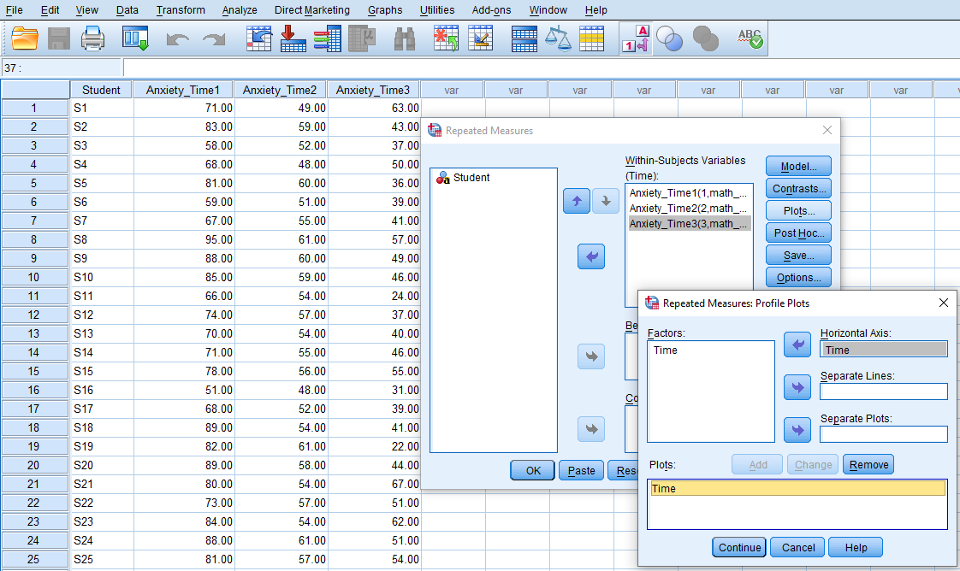Click the Anxiety_Time1 column header

(x=183, y=90)
